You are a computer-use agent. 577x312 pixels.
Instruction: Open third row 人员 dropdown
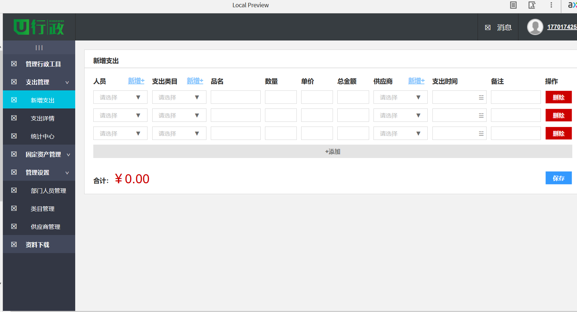click(x=120, y=133)
